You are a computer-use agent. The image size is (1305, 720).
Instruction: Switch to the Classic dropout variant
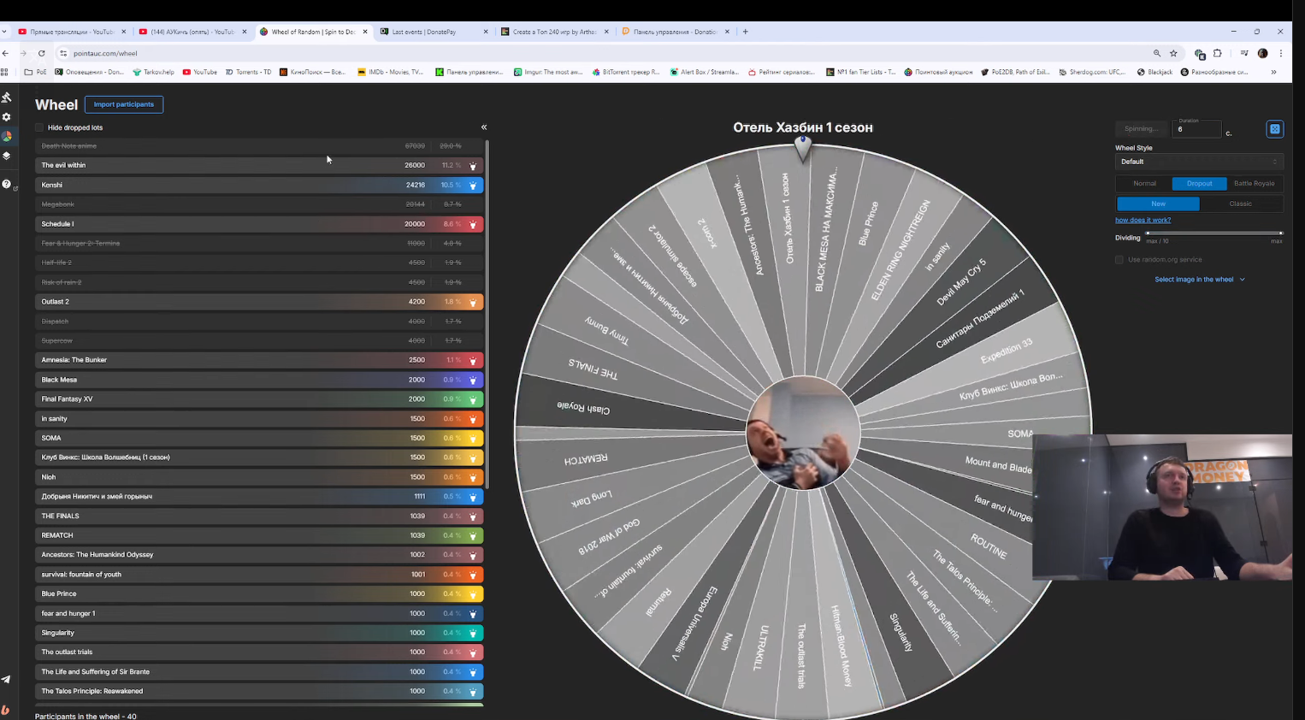1241,204
